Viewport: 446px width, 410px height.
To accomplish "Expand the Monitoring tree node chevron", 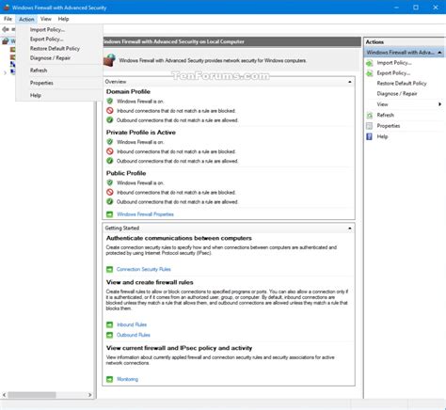I will coord(5,72).
